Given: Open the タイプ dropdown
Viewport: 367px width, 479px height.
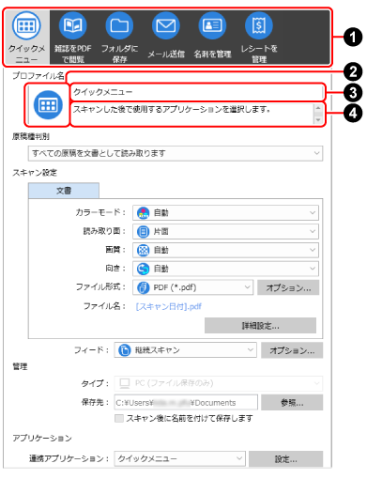Looking at the screenshot, I should [x=219, y=383].
